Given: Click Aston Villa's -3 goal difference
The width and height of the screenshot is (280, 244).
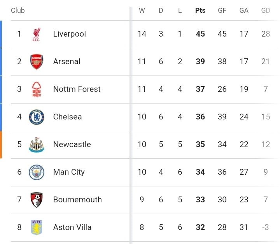Looking at the screenshot, I should 265,228.
